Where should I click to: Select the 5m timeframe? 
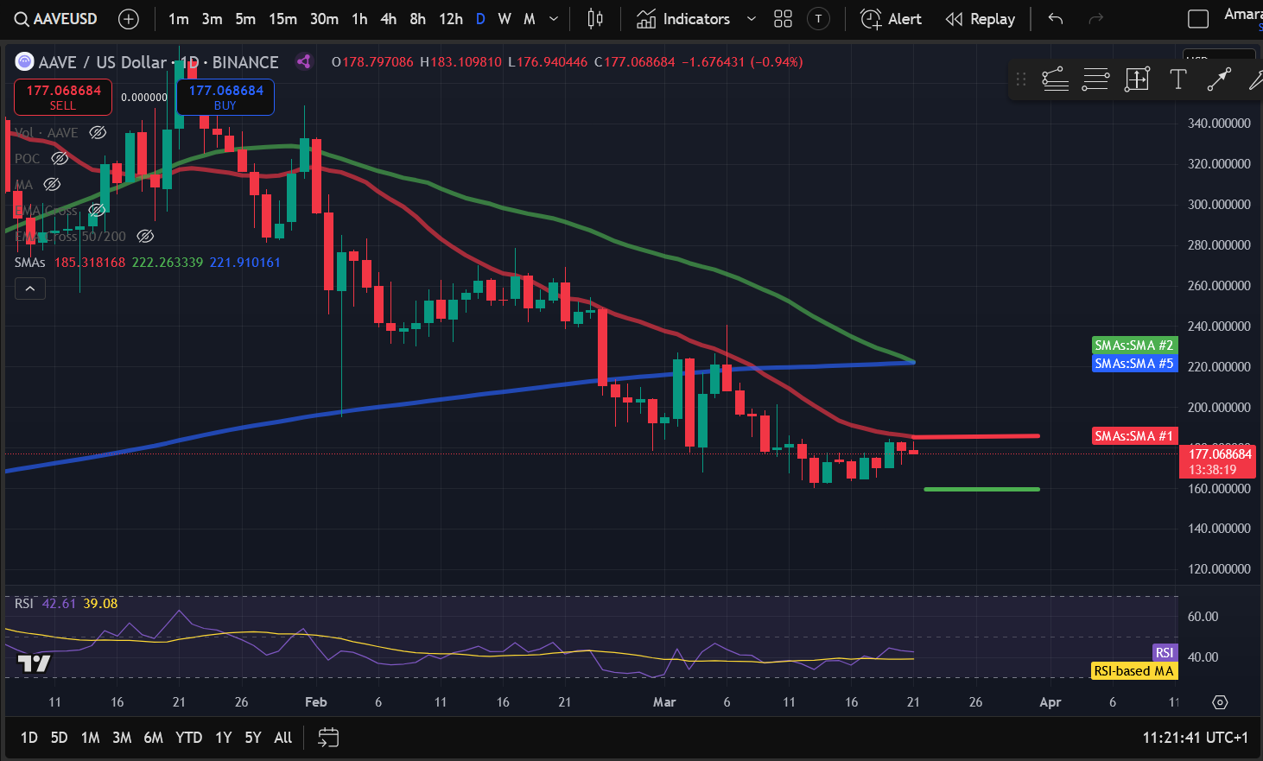[245, 19]
